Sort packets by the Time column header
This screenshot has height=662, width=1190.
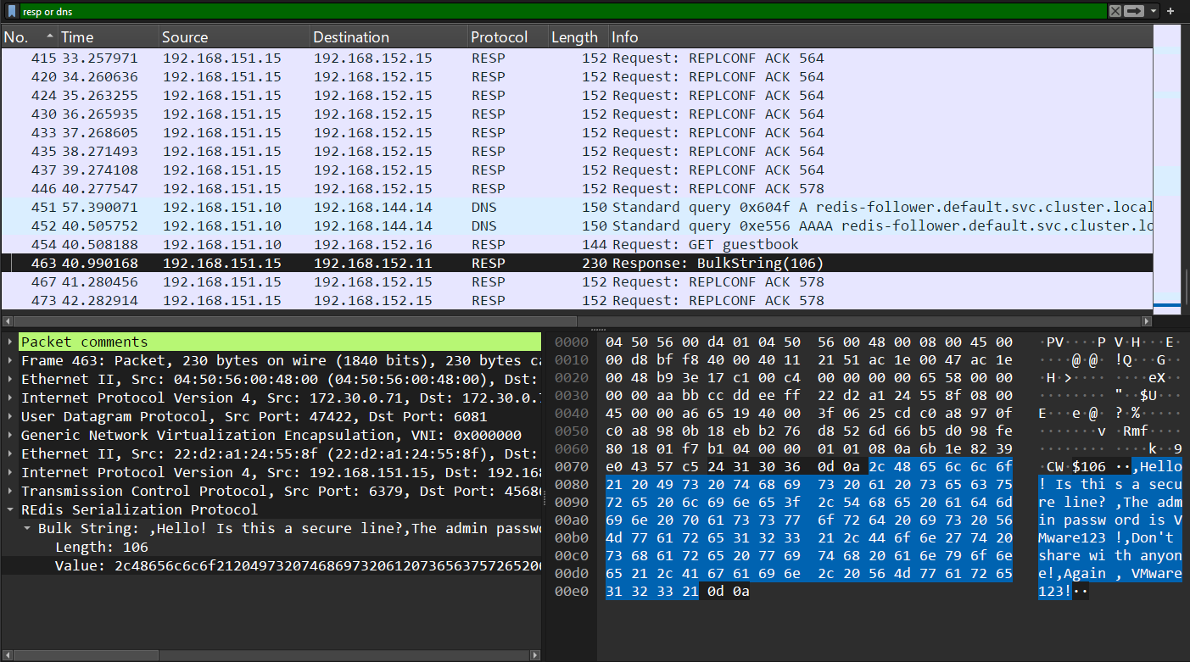pyautogui.click(x=108, y=37)
